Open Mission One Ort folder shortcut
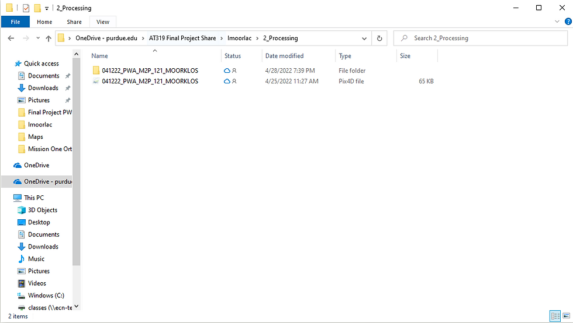The width and height of the screenshot is (573, 323). (50, 149)
